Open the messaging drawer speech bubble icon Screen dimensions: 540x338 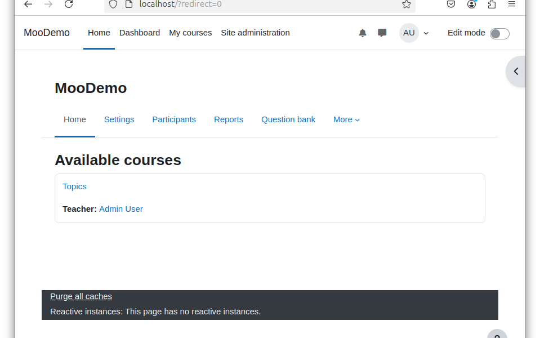click(x=382, y=33)
